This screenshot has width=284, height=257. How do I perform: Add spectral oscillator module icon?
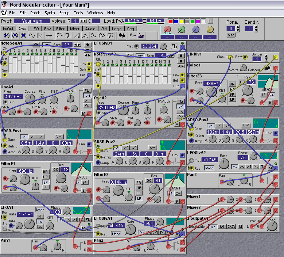tap(40, 36)
